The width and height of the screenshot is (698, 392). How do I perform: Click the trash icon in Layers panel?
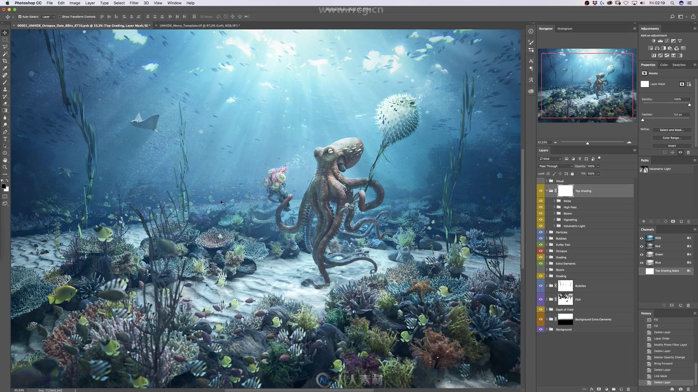coord(629,389)
